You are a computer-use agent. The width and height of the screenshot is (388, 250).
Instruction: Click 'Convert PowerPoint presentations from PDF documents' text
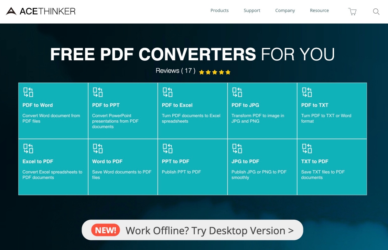pyautogui.click(x=115, y=121)
